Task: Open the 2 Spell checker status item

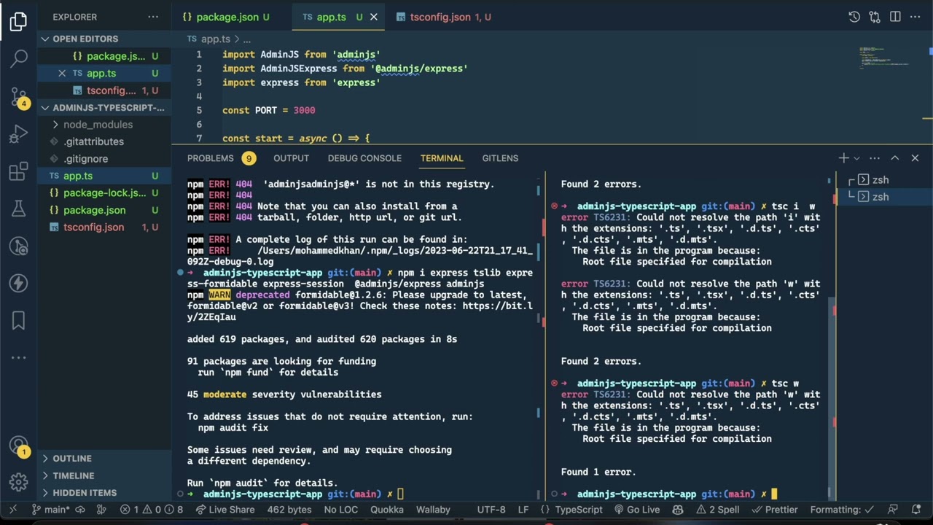Action: click(x=717, y=510)
